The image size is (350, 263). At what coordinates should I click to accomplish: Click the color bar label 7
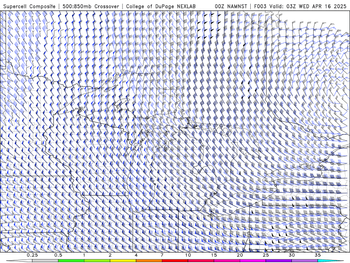tap(162, 255)
